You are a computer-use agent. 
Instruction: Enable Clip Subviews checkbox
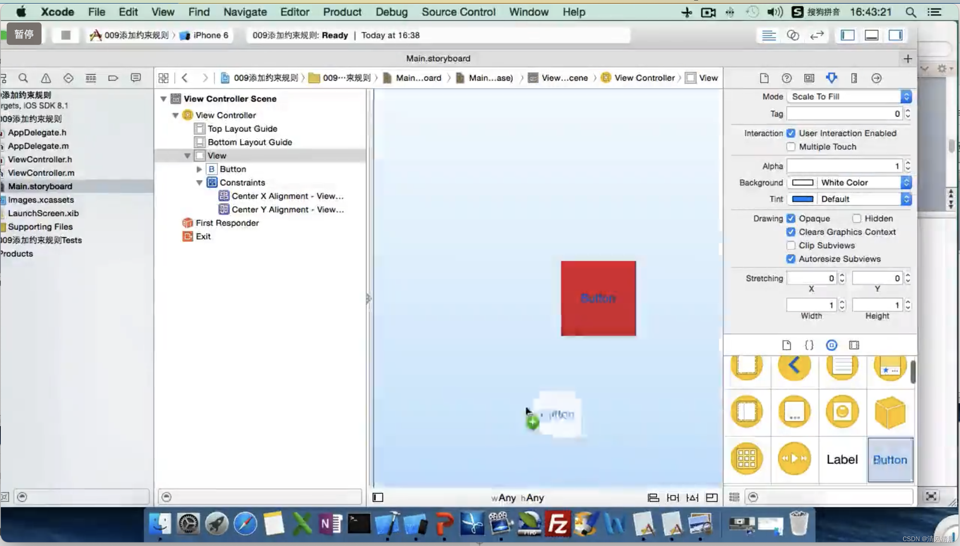[791, 245]
